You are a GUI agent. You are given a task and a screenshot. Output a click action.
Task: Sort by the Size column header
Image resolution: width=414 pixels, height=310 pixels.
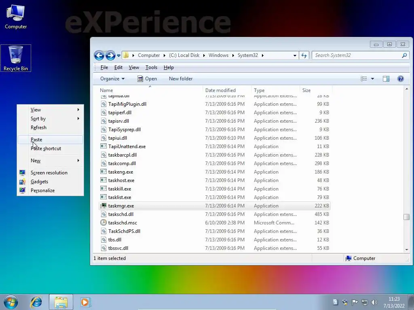pyautogui.click(x=316, y=90)
